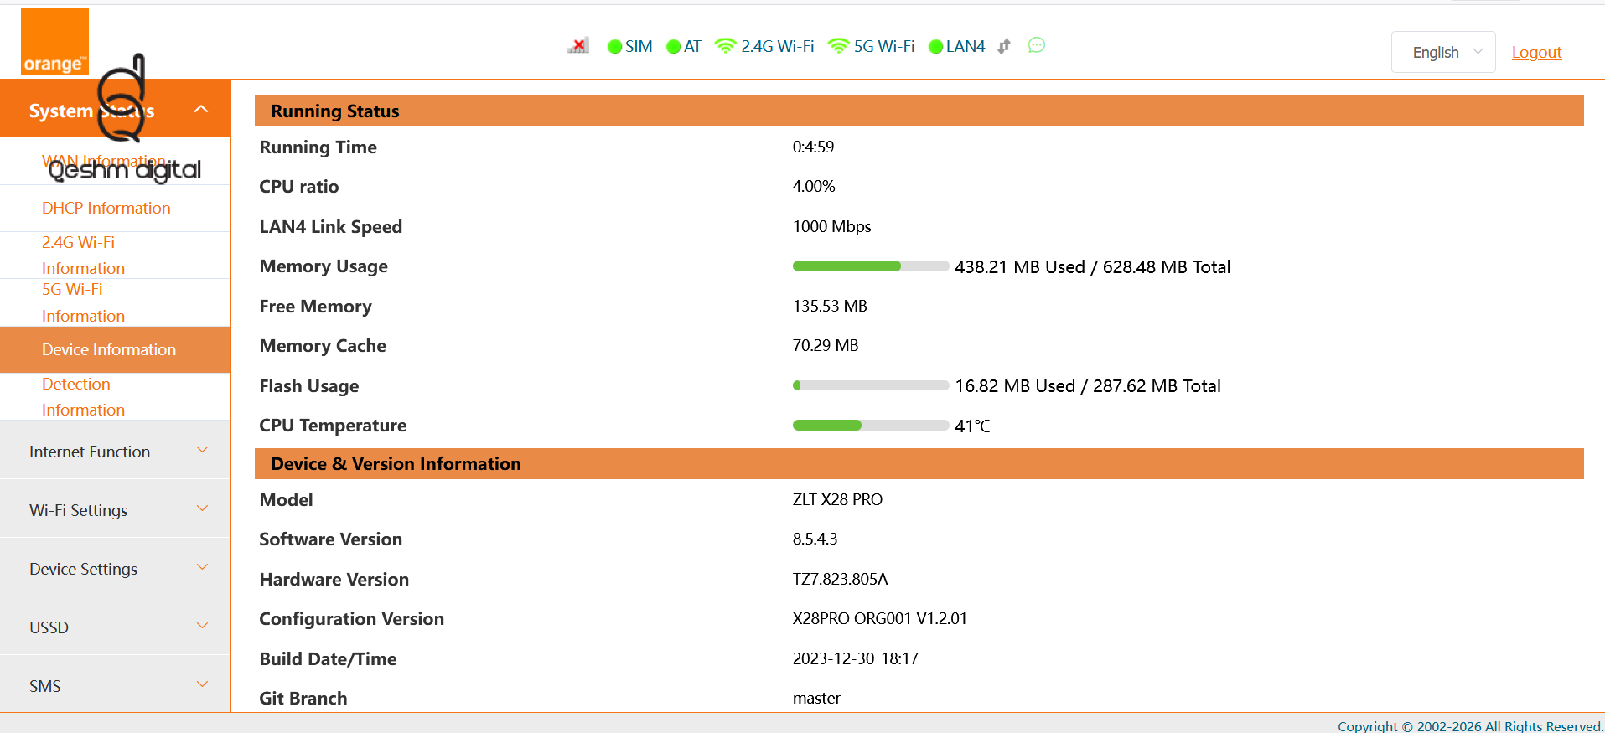This screenshot has height=733, width=1605.
Task: Expand the Internet Function section
Action: 116,451
